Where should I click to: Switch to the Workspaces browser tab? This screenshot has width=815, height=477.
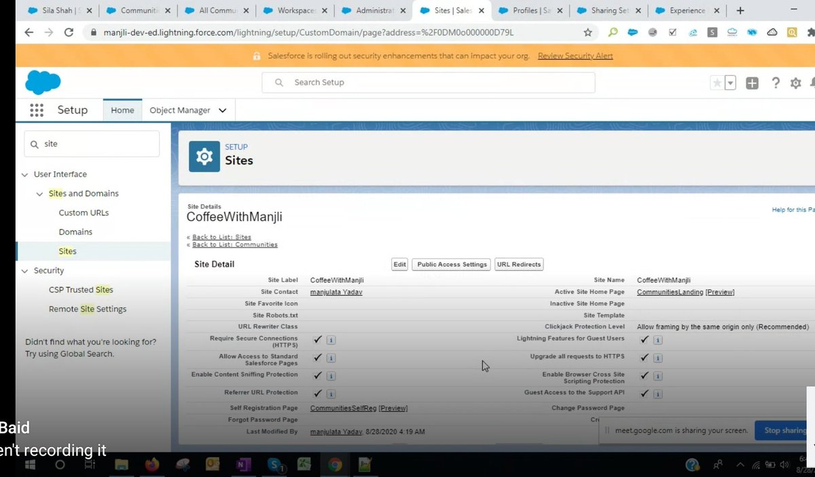295,10
